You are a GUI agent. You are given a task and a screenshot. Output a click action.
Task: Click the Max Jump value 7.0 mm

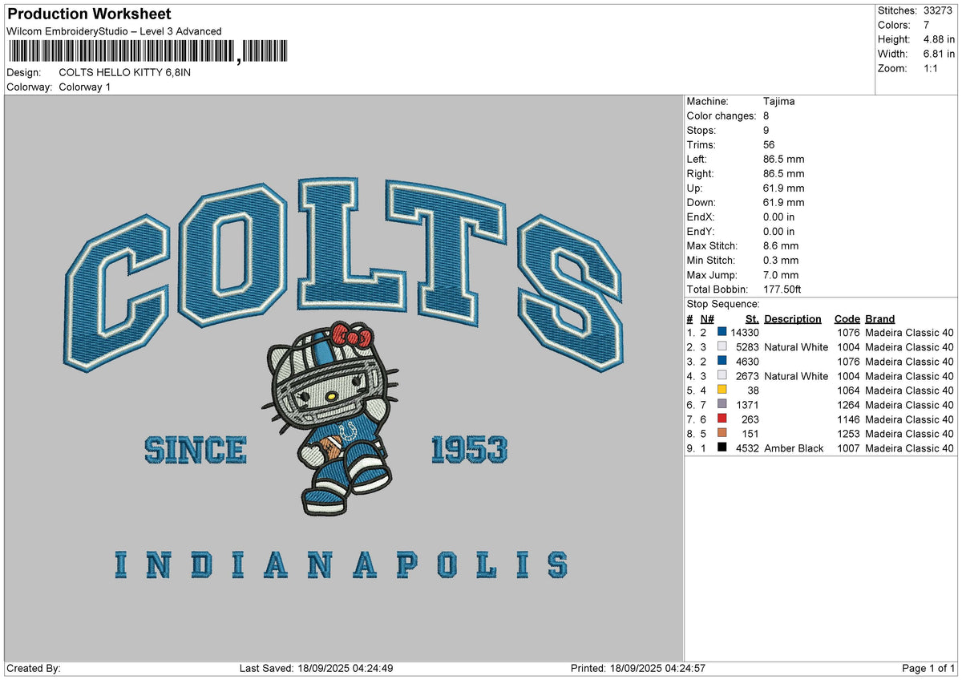coord(781,275)
